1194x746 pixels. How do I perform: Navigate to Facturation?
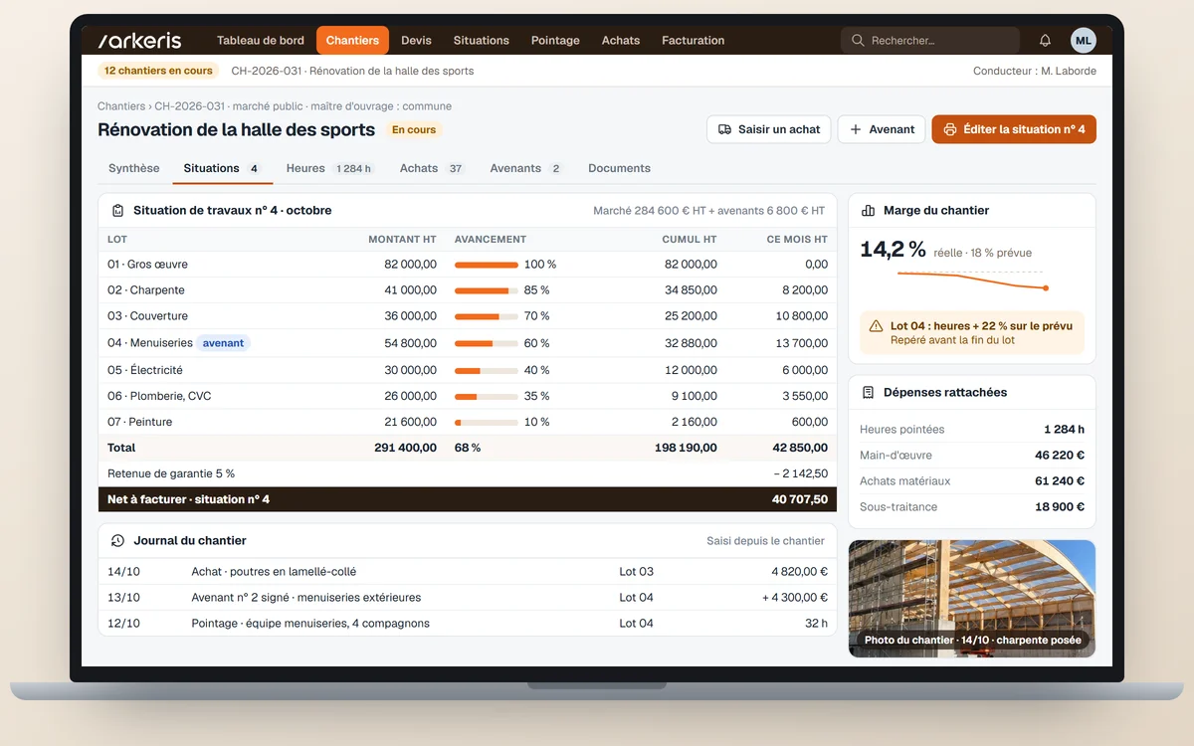[693, 41]
